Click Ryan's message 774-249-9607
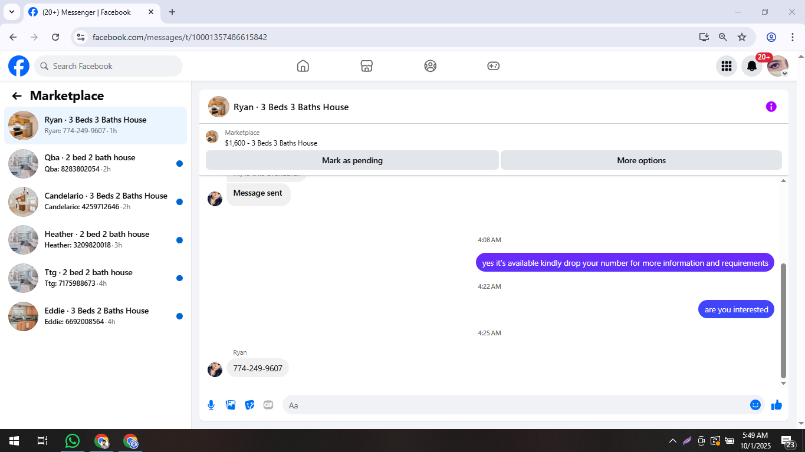Viewport: 805px width, 452px height. pyautogui.click(x=258, y=368)
